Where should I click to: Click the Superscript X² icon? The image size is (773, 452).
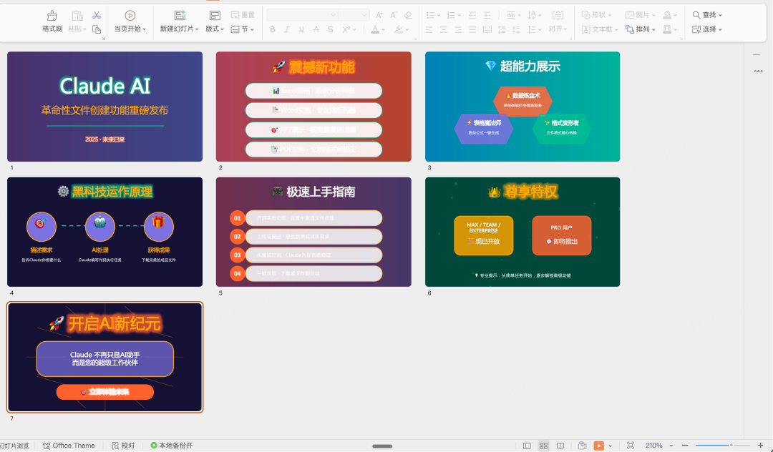tap(346, 29)
